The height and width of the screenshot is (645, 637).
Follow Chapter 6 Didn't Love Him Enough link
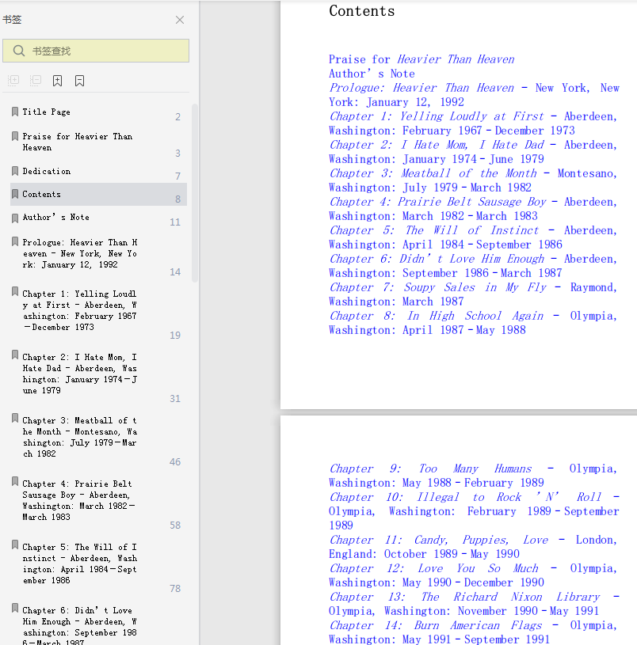coord(473,266)
